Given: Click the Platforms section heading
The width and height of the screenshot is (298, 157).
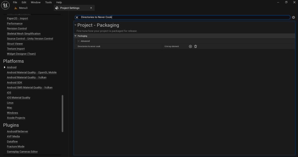Looking at the screenshot, I should (x=13, y=61).
